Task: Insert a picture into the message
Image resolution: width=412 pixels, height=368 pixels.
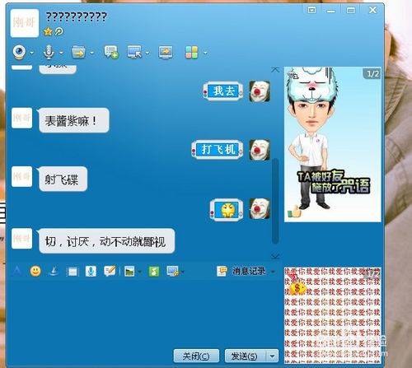Action: coord(129,272)
